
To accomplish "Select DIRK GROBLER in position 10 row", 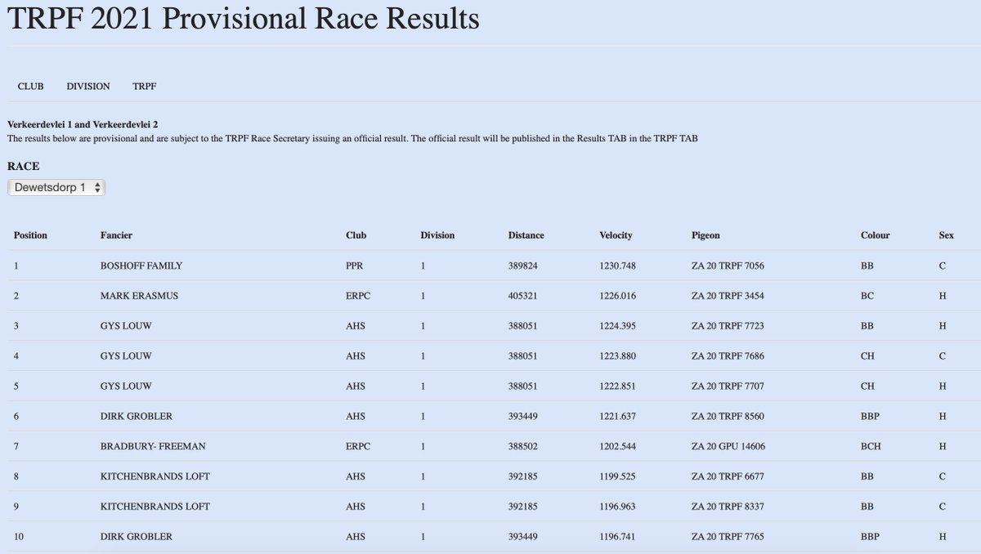I will tap(136, 537).
